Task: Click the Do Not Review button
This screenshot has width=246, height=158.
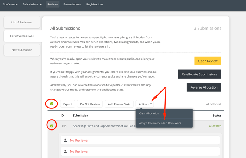Action: point(90,104)
